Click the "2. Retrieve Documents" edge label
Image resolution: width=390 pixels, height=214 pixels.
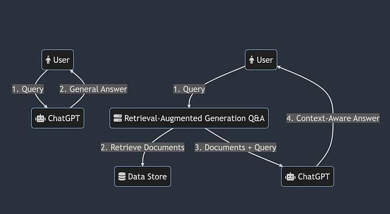(x=142, y=147)
